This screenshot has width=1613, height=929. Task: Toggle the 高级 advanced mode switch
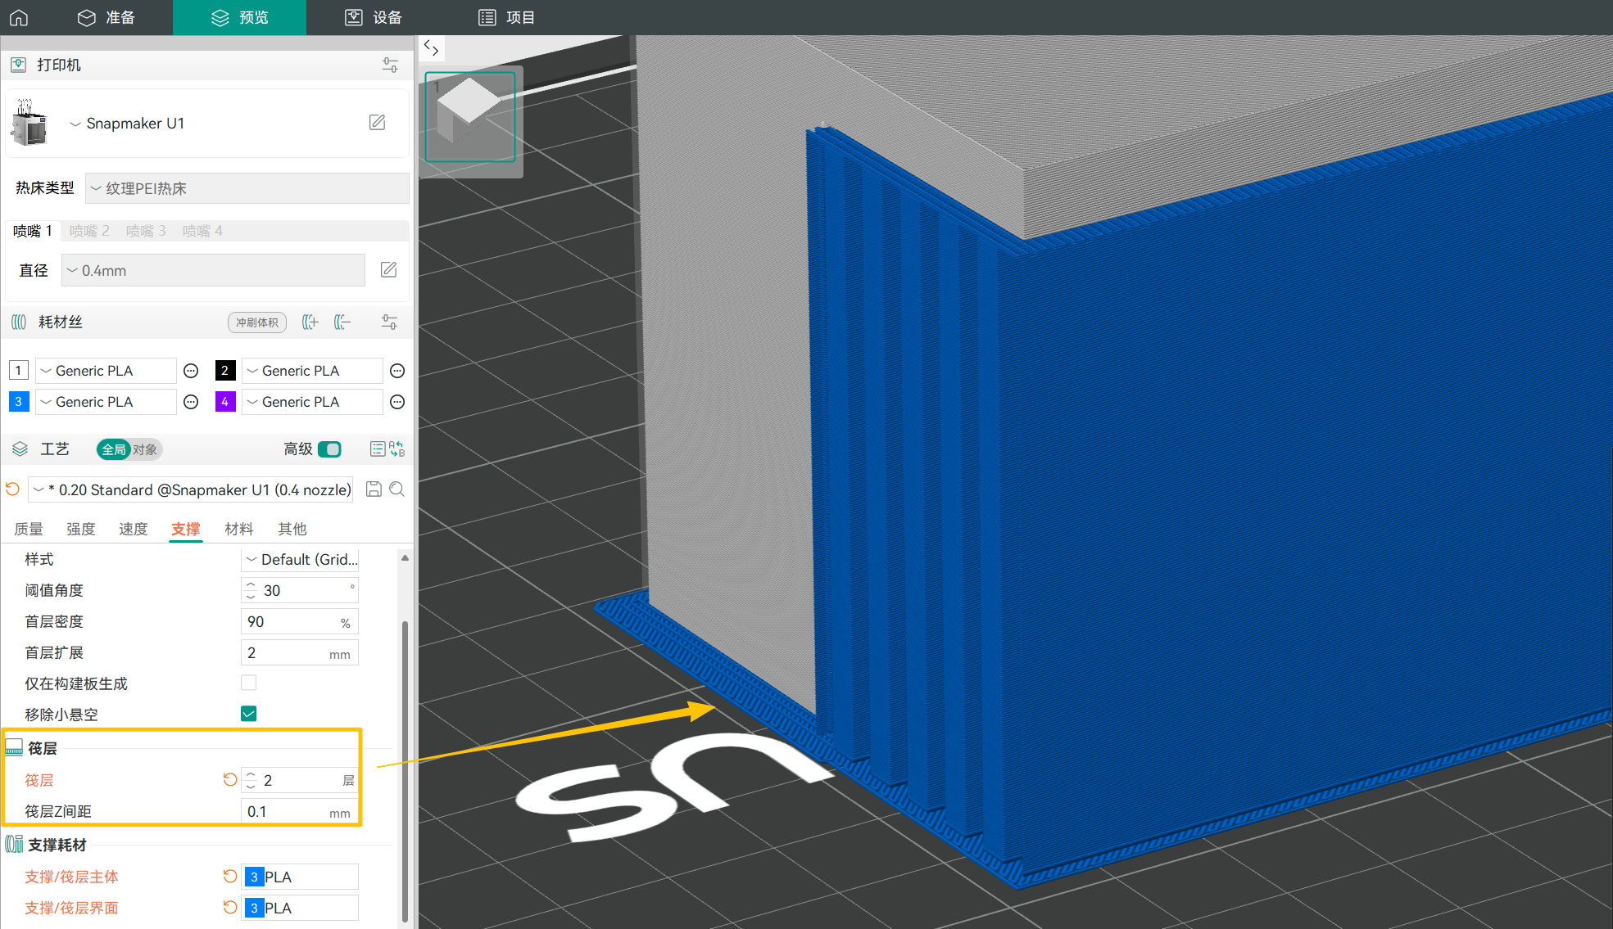pos(329,449)
